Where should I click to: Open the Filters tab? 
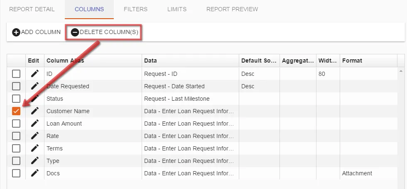(135, 9)
